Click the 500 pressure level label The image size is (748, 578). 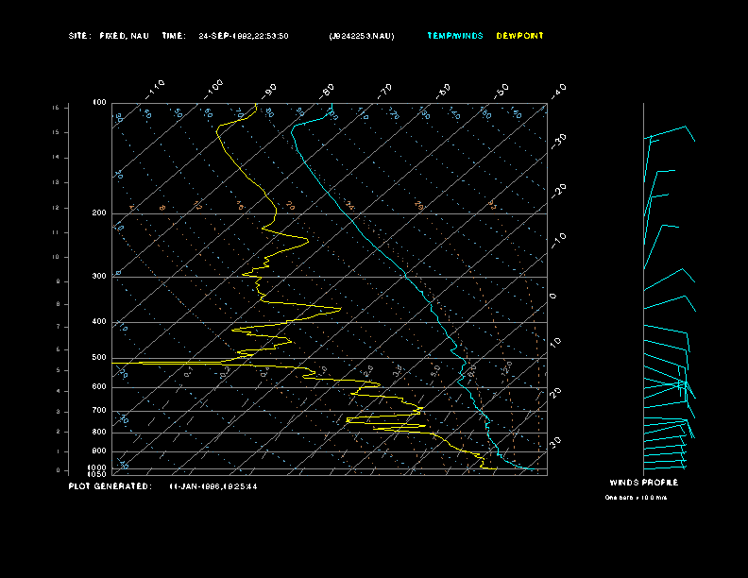click(99, 358)
